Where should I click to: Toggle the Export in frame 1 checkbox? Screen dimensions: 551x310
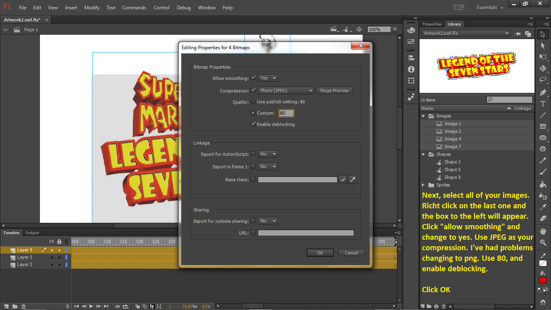253,167
